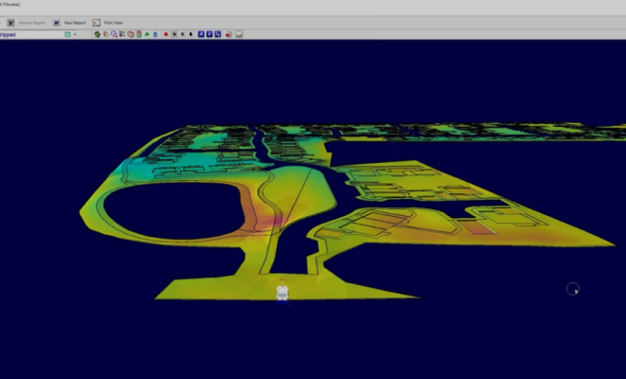The width and height of the screenshot is (626, 379).
Task: Click the Print View page icon
Action: (x=96, y=23)
